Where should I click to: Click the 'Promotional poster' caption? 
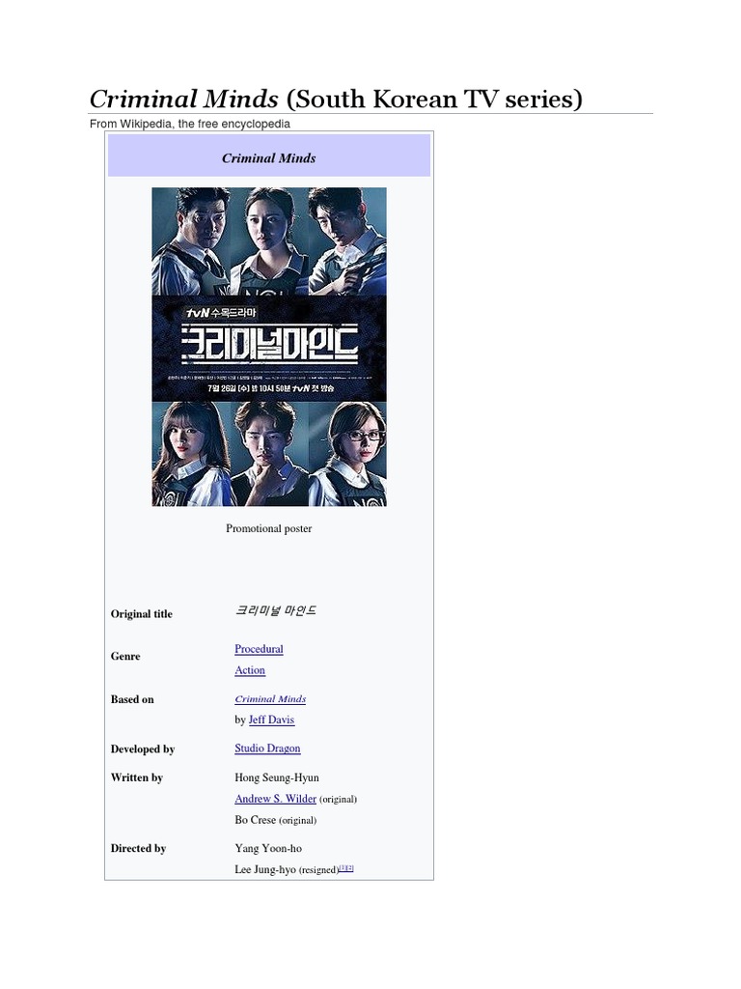pyautogui.click(x=269, y=528)
